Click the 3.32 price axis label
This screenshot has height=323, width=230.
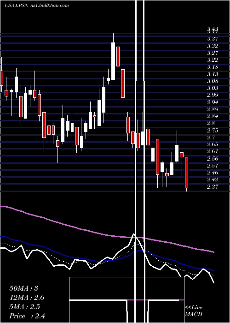[213, 46]
